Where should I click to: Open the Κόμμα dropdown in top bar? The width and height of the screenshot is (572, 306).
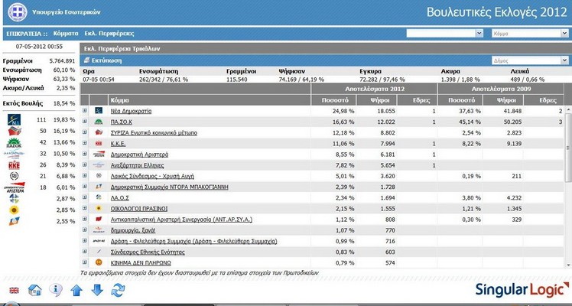(x=530, y=33)
